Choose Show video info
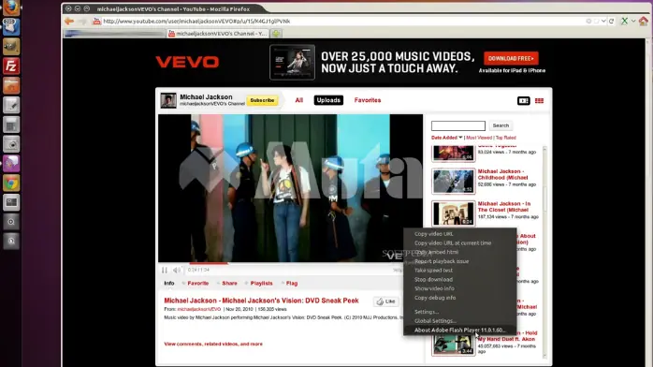 [x=434, y=288]
